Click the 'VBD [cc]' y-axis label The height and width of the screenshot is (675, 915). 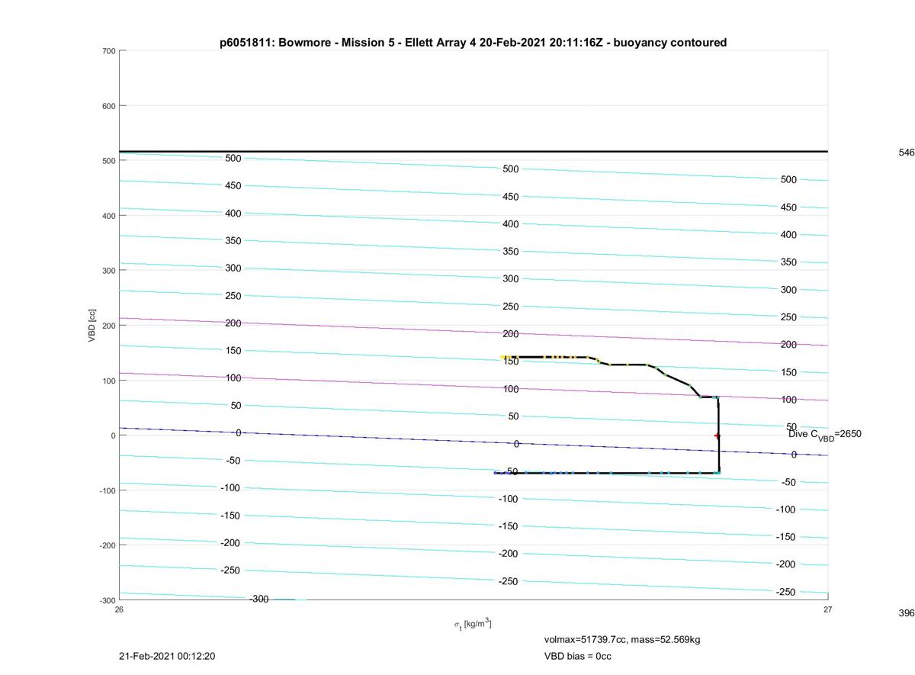[92, 326]
